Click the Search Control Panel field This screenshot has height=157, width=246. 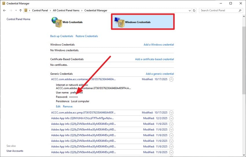pos(221,10)
